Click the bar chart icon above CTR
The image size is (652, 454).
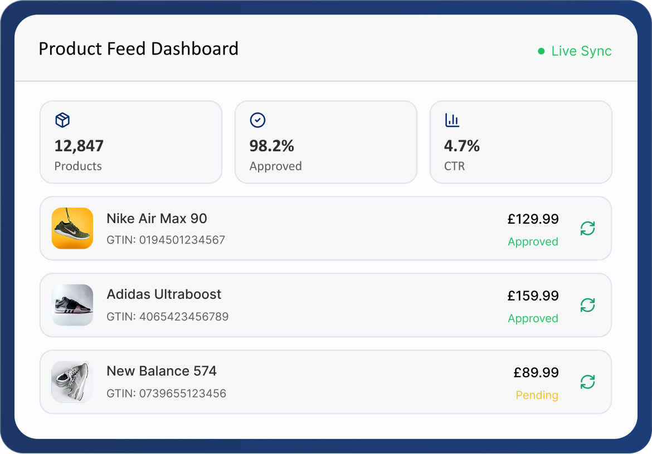452,120
